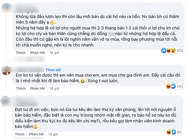
Task: Reply to the comment posted 16 giờ ago
Action: [x=37, y=53]
